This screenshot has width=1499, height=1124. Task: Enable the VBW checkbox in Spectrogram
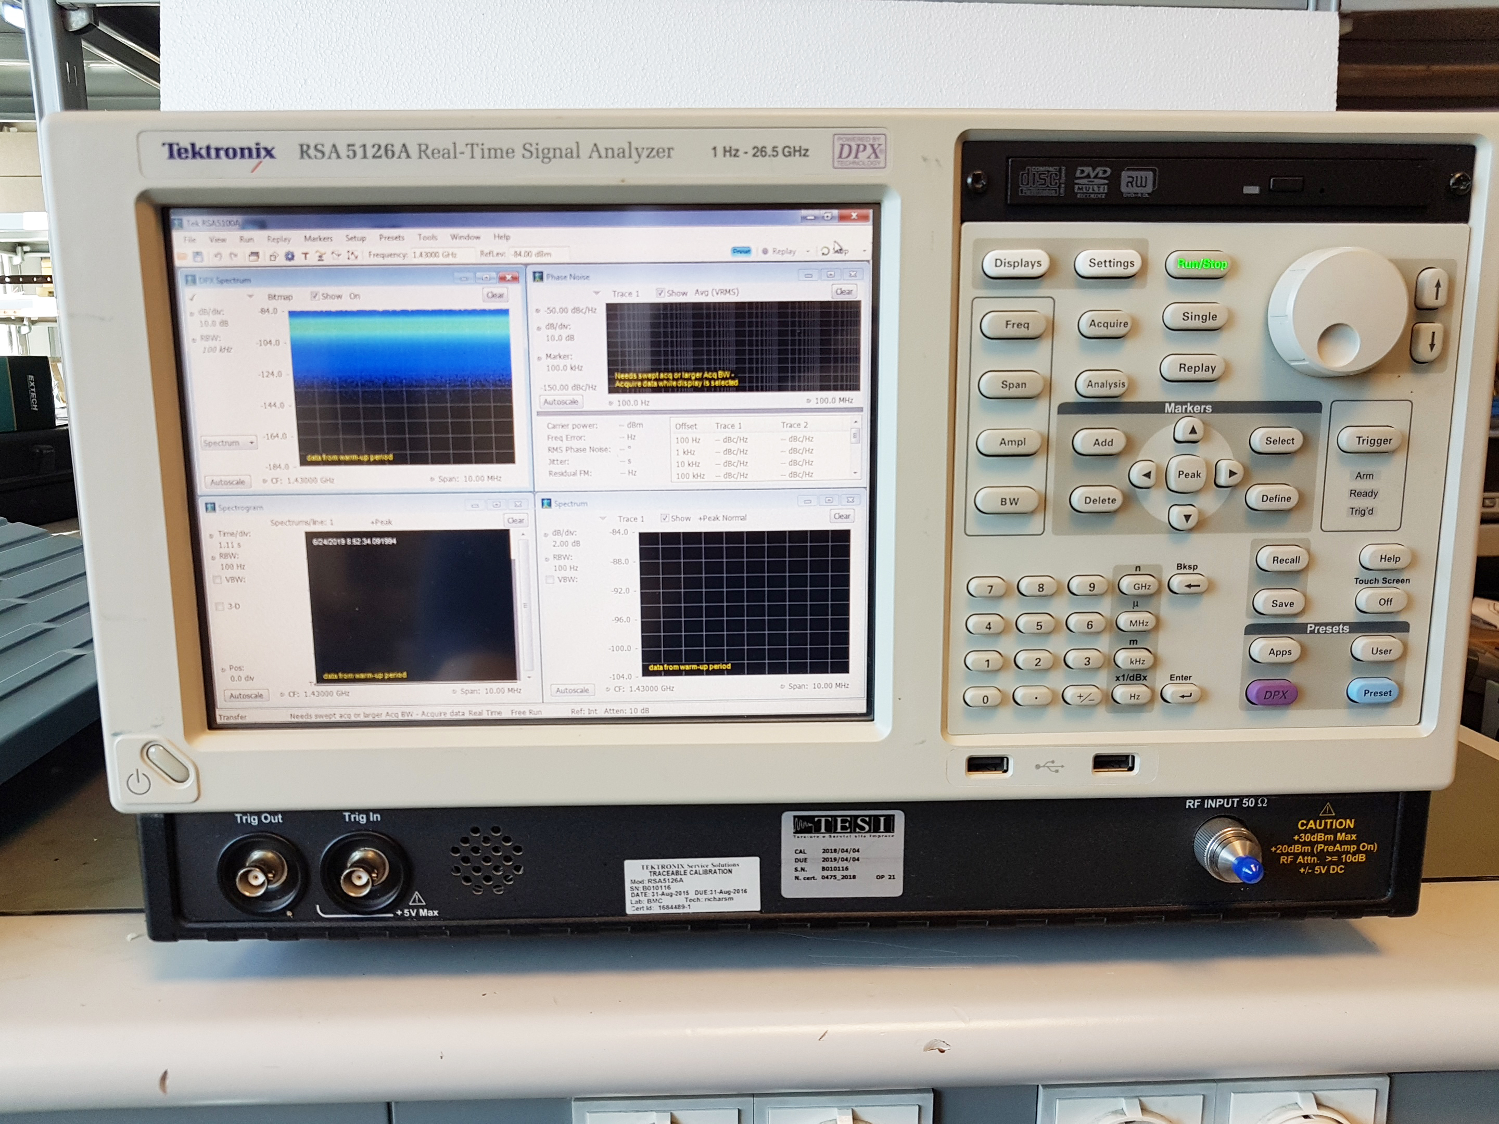(x=218, y=580)
